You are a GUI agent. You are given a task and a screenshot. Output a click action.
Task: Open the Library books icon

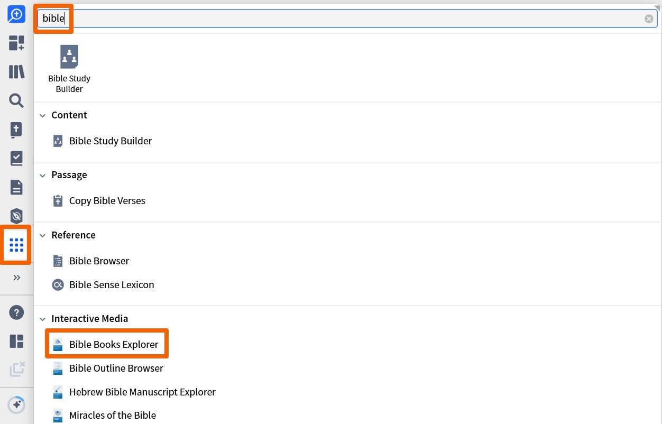tap(16, 72)
